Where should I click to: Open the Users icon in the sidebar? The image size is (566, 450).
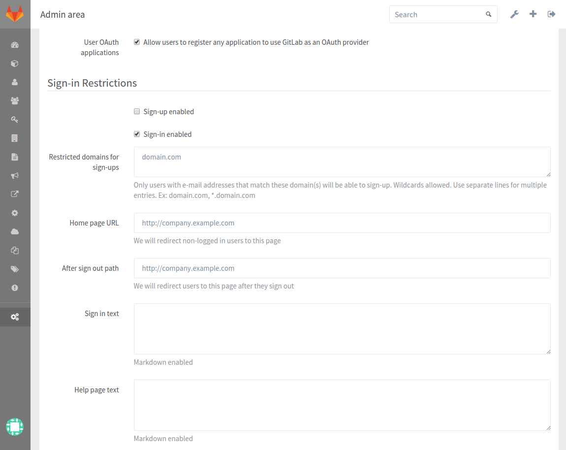point(15,82)
